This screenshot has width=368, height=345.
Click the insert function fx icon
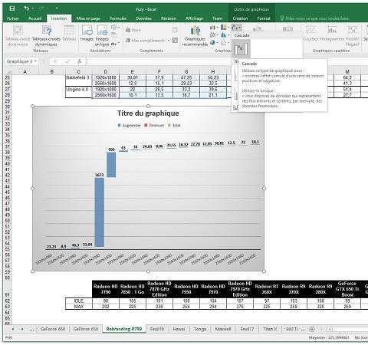(x=80, y=61)
